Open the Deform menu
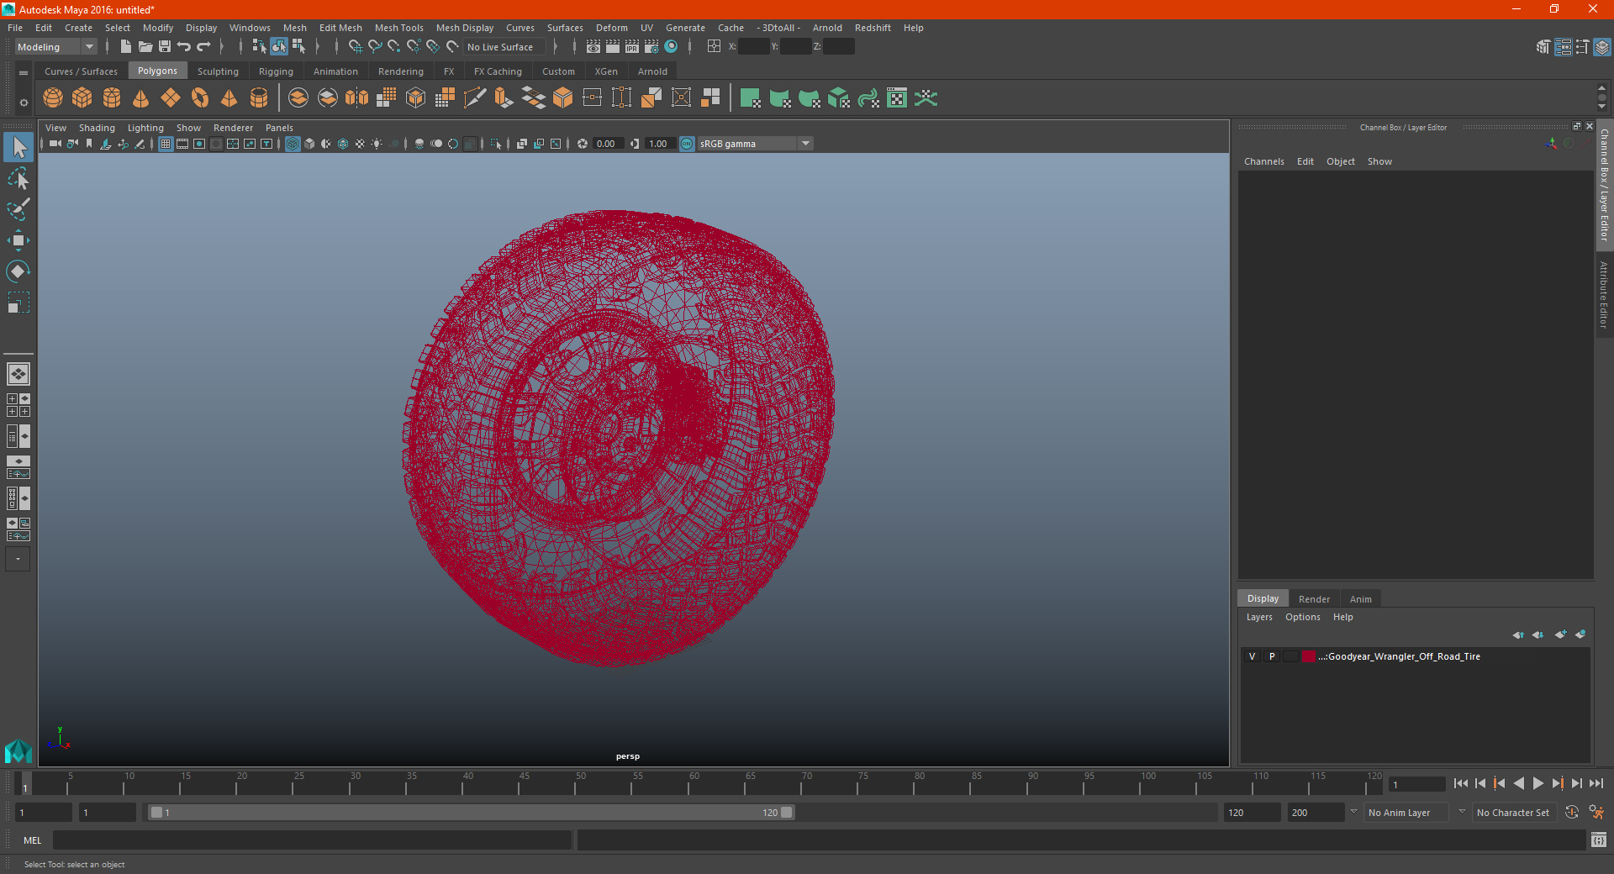Screen dimensions: 1614x874 [x=611, y=28]
